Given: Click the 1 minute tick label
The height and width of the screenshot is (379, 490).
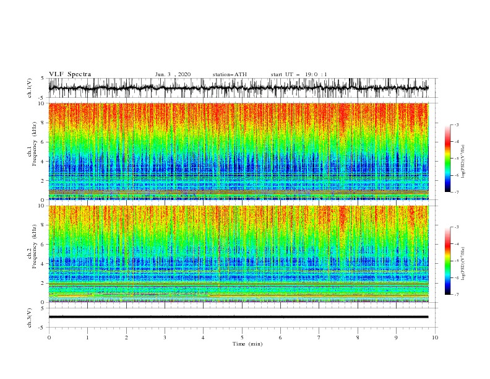Looking at the screenshot, I should 87,338.
